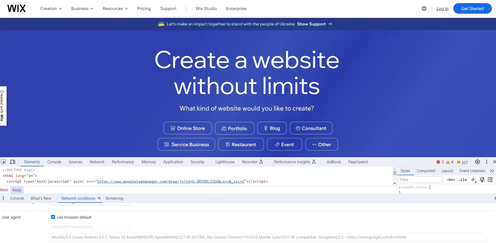
Task: Open the DevTools customize menu (three dots)
Action: click(x=487, y=162)
